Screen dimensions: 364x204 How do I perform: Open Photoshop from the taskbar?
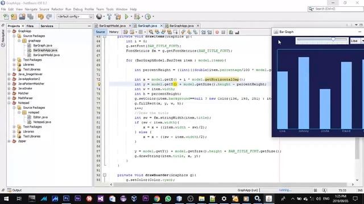point(66,198)
